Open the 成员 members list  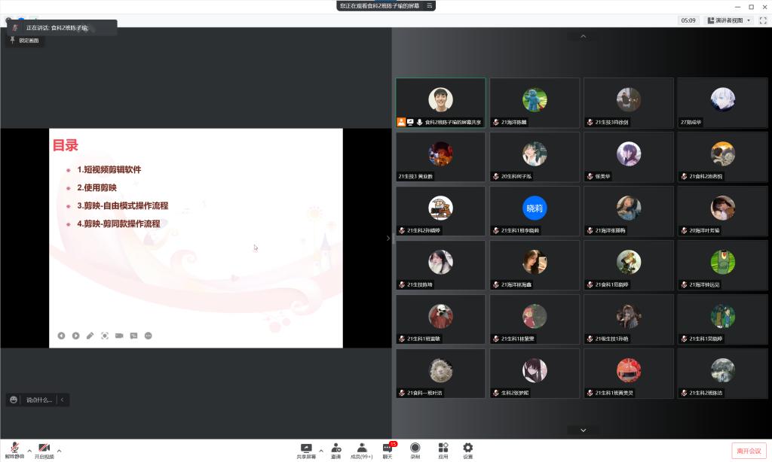pyautogui.click(x=362, y=450)
